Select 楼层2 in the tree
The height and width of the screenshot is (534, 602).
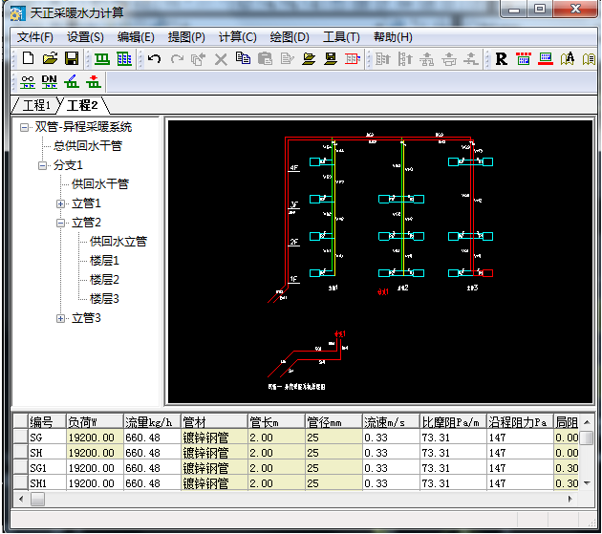(104, 280)
